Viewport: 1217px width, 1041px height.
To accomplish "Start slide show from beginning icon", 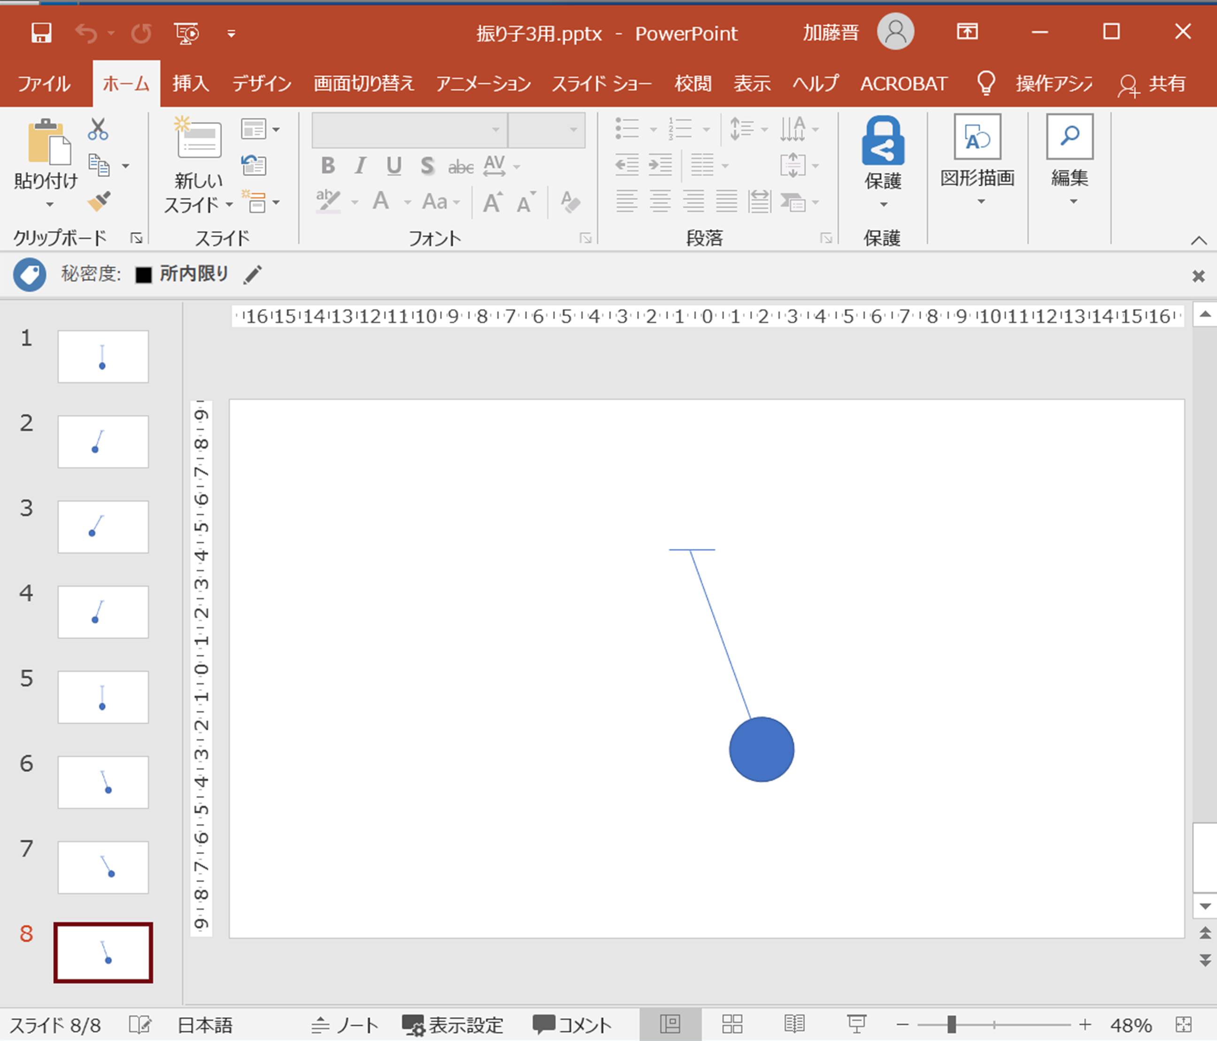I will click(x=187, y=33).
